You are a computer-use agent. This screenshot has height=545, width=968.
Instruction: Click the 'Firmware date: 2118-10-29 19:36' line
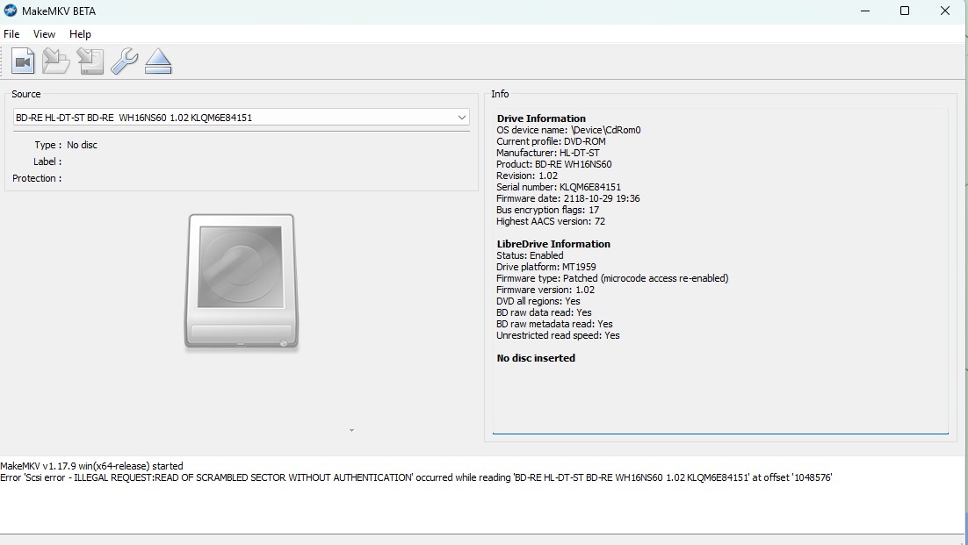[x=568, y=198]
